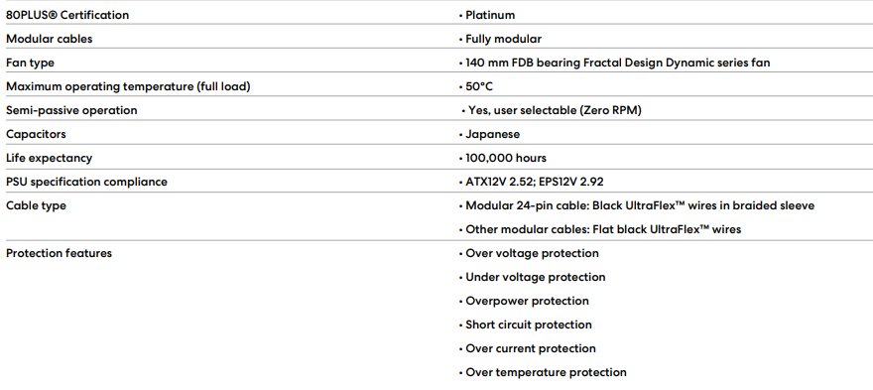Select Over temperature protection entry
The width and height of the screenshot is (873, 390).
(x=547, y=372)
